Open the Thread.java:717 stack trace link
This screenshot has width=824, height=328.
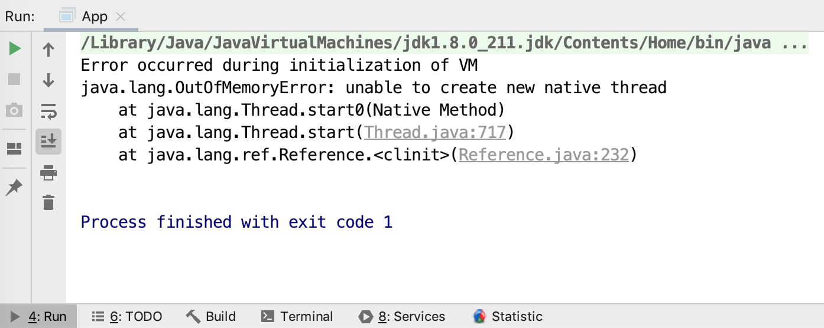tap(435, 132)
